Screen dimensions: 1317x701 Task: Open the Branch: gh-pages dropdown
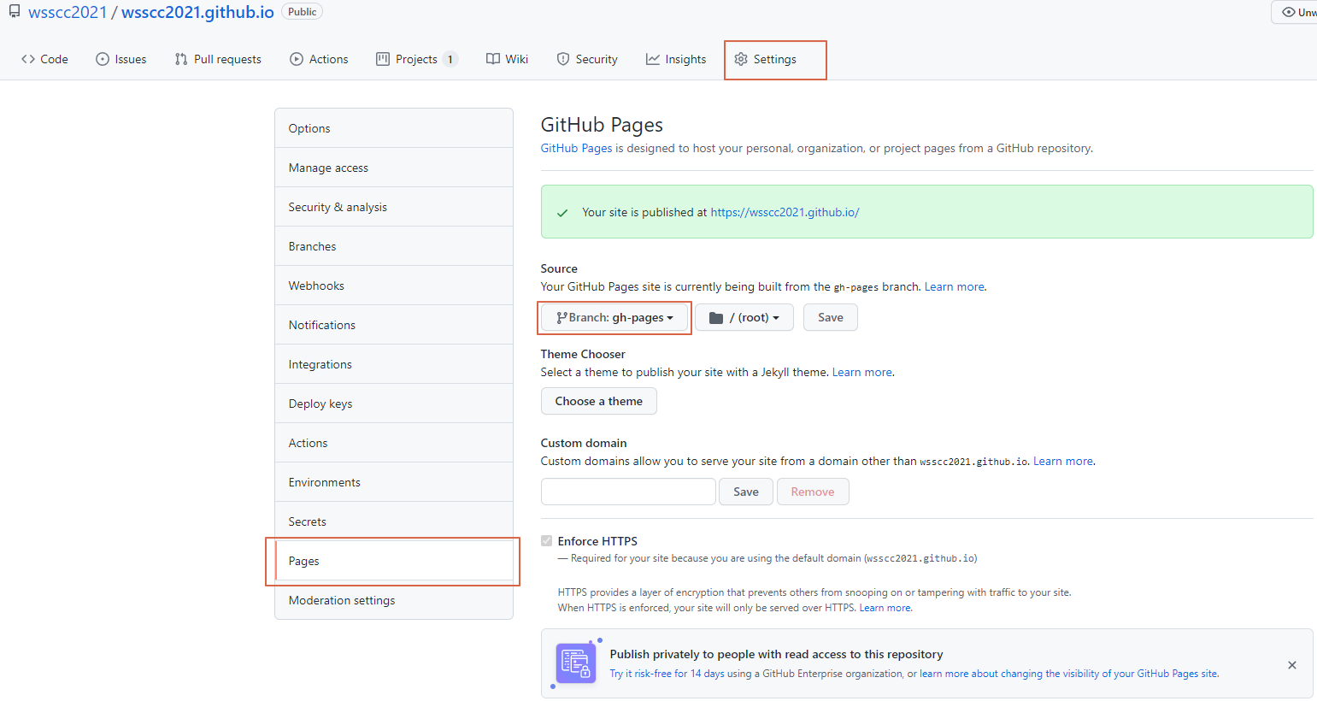coord(614,317)
